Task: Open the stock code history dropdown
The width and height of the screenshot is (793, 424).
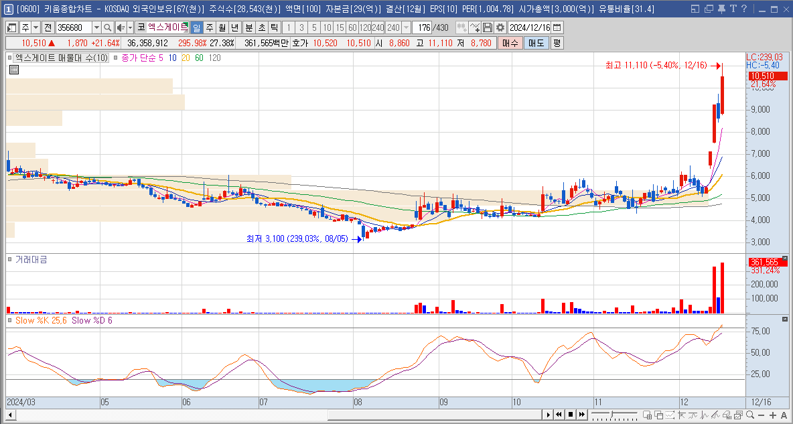Action: 96,27
